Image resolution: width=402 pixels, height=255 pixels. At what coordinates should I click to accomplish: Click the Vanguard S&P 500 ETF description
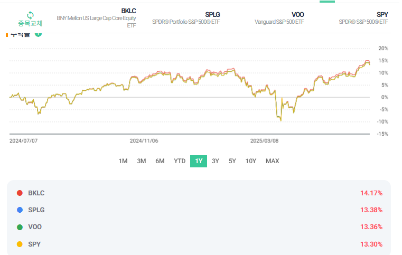pyautogui.click(x=279, y=22)
